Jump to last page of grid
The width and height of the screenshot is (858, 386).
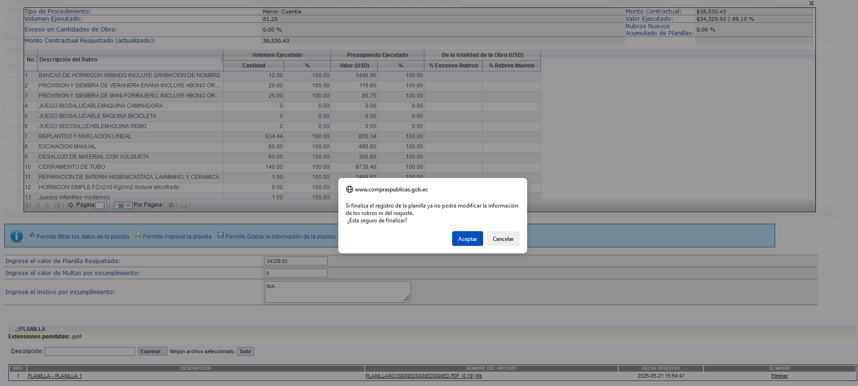tap(57, 205)
